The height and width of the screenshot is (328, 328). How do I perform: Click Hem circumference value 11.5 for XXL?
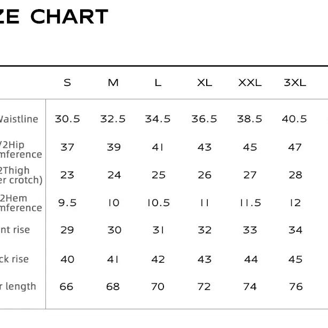tap(250, 202)
